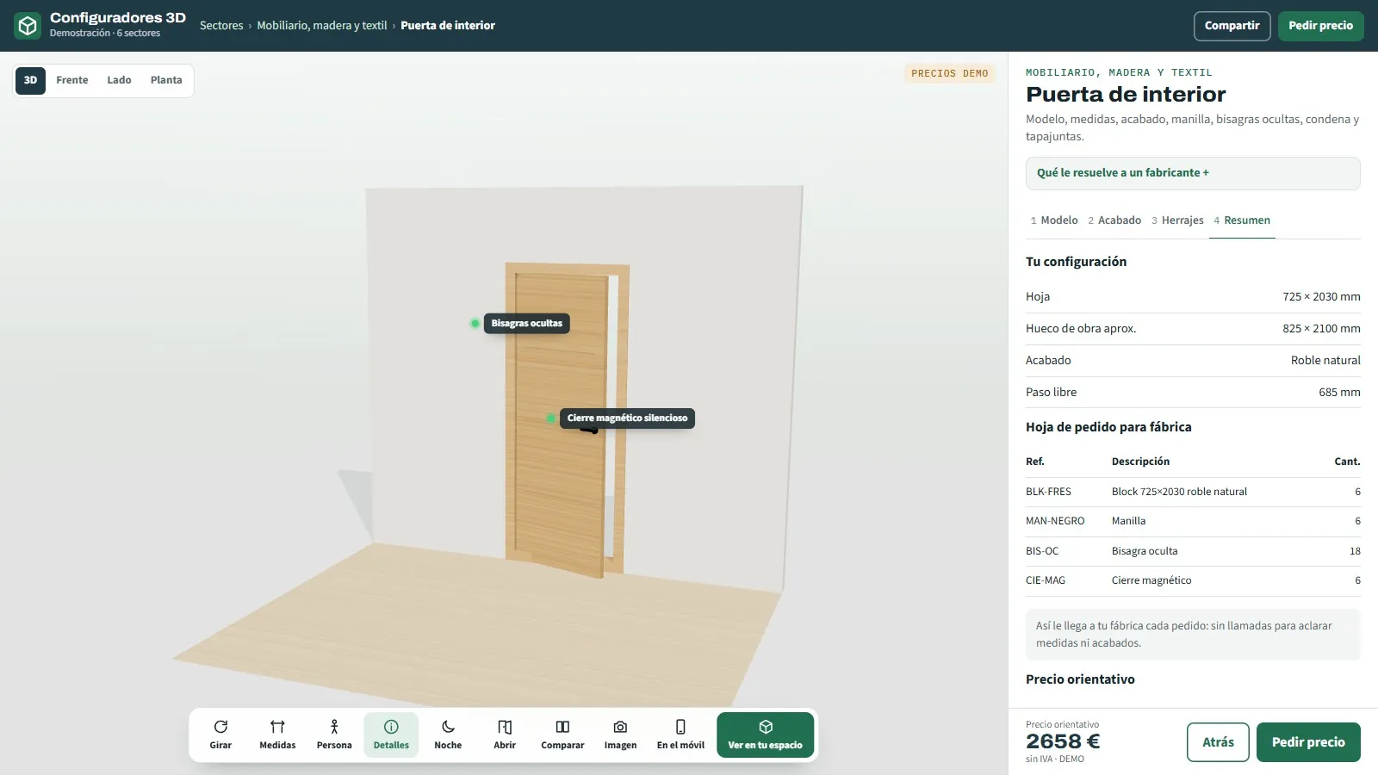The image size is (1378, 775).
Task: Open Sectores breadcrumb link
Action: pos(221,26)
